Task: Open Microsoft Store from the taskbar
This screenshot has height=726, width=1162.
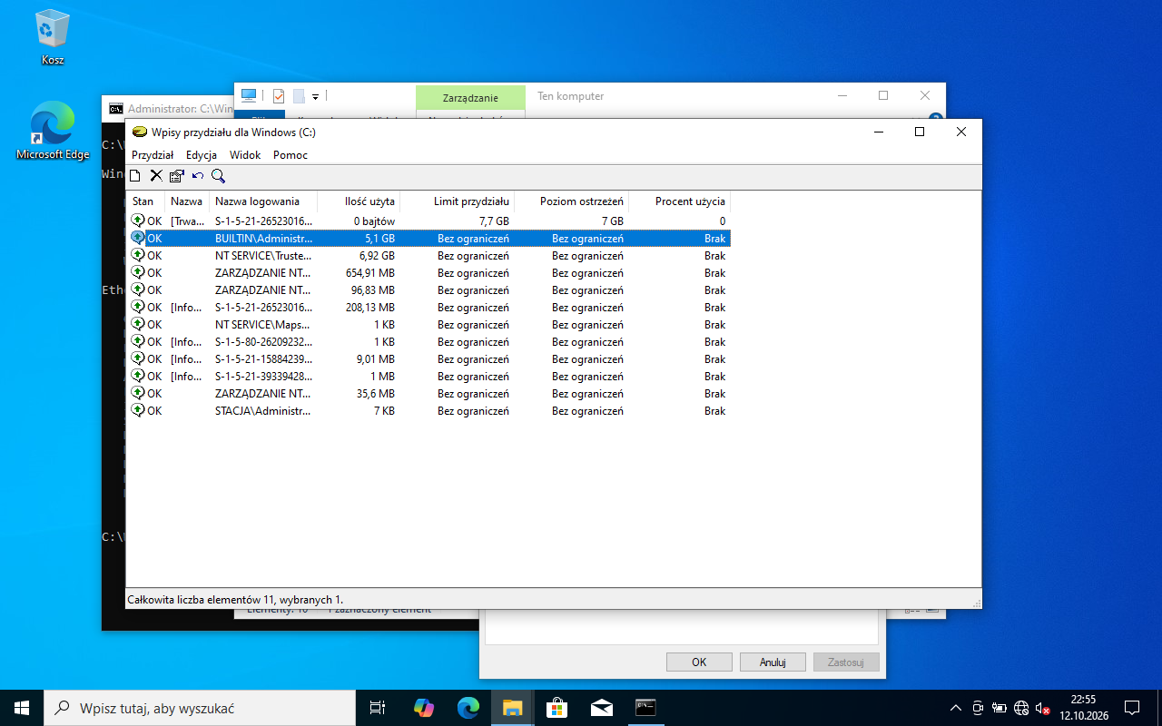Action: click(x=557, y=708)
